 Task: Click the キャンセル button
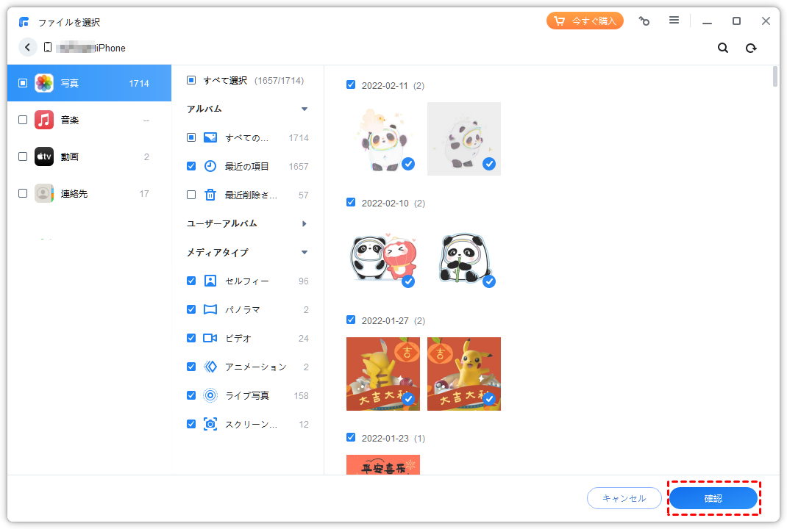624,498
